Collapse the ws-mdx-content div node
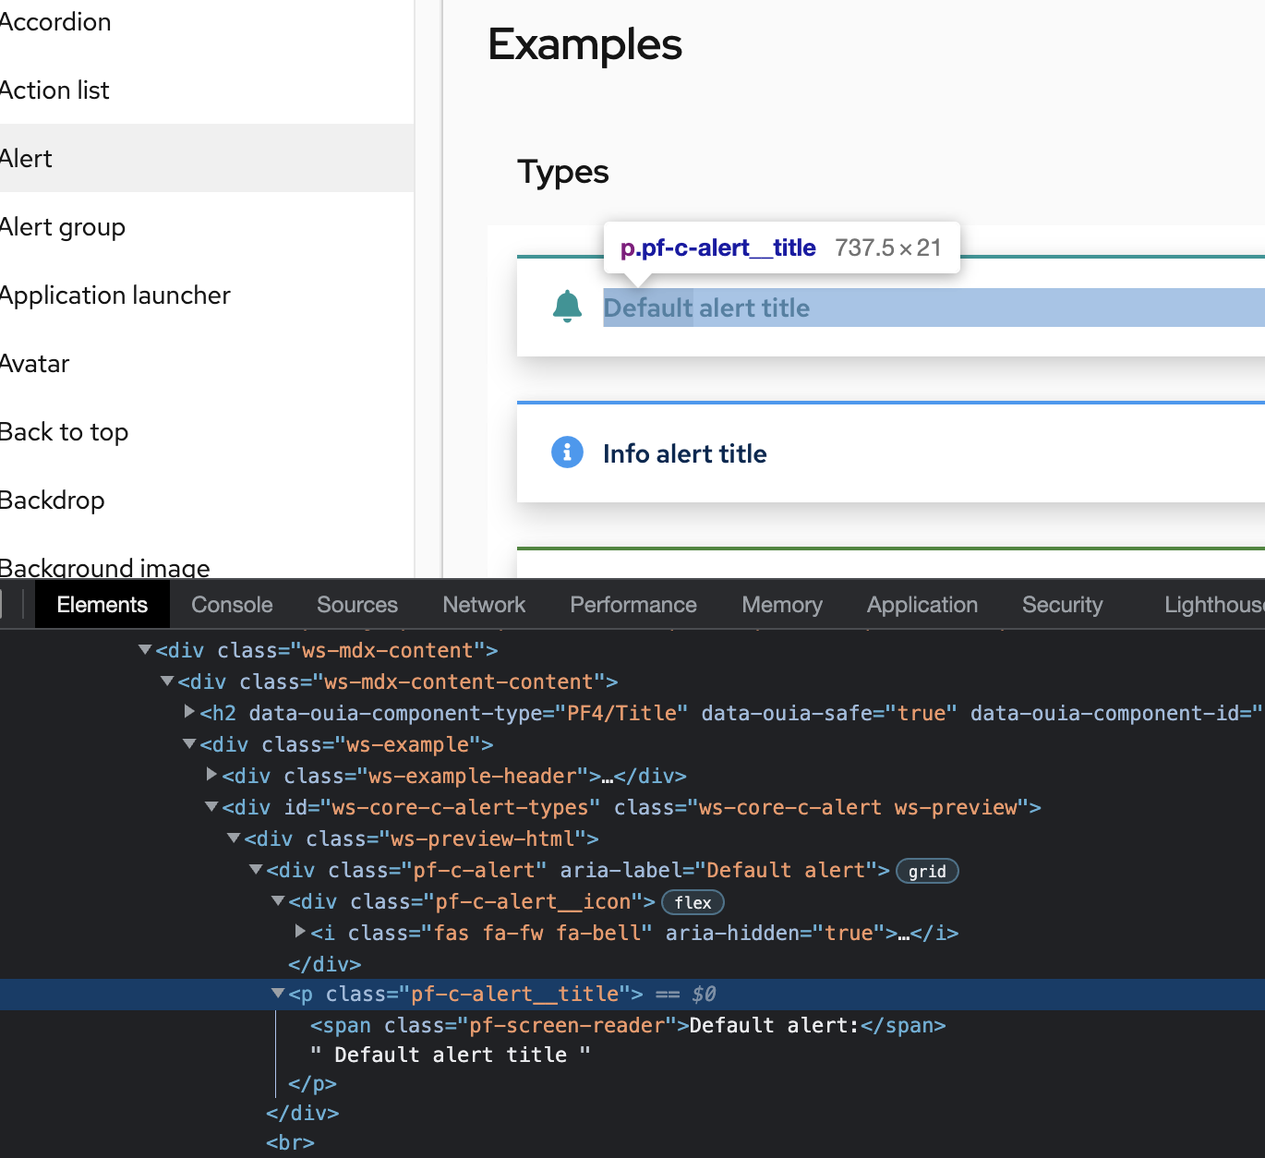1265x1158 pixels. coord(145,650)
